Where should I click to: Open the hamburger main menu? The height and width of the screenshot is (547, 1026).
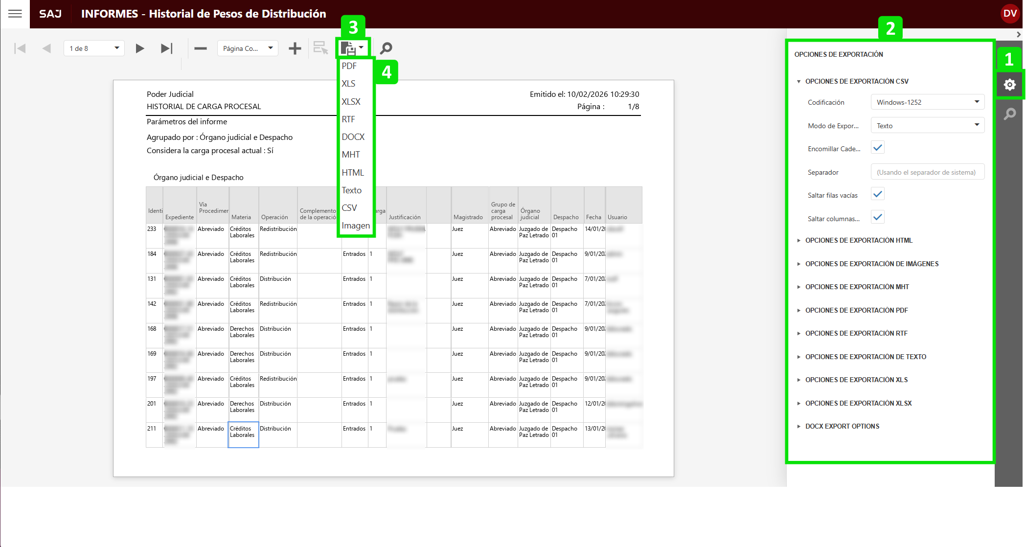point(15,14)
